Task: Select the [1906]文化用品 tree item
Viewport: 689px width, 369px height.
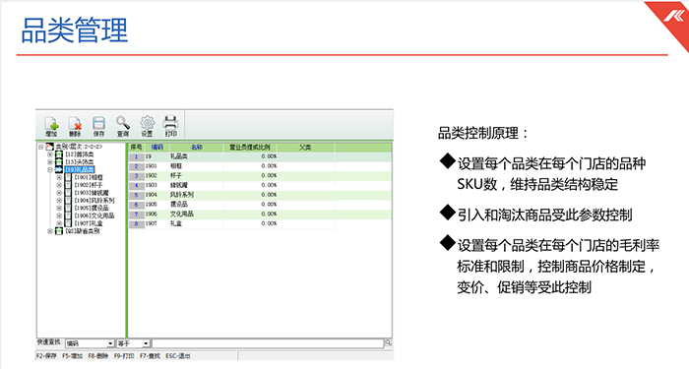Action: coord(94,215)
